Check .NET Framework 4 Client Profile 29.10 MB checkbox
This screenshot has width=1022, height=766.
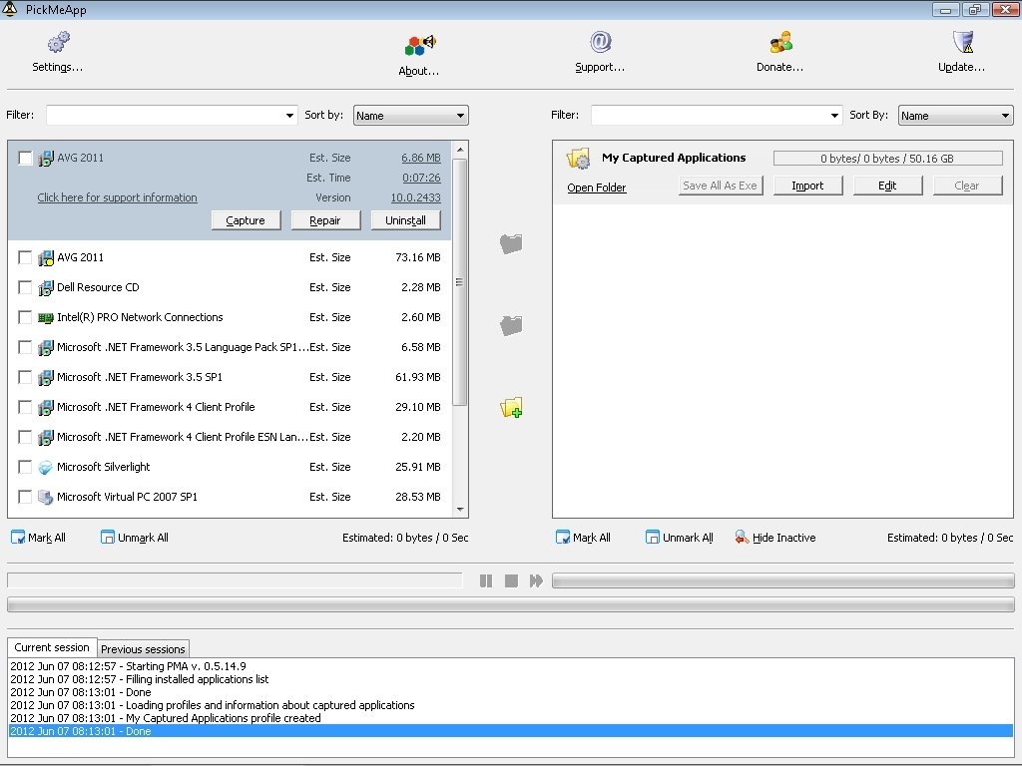click(25, 408)
